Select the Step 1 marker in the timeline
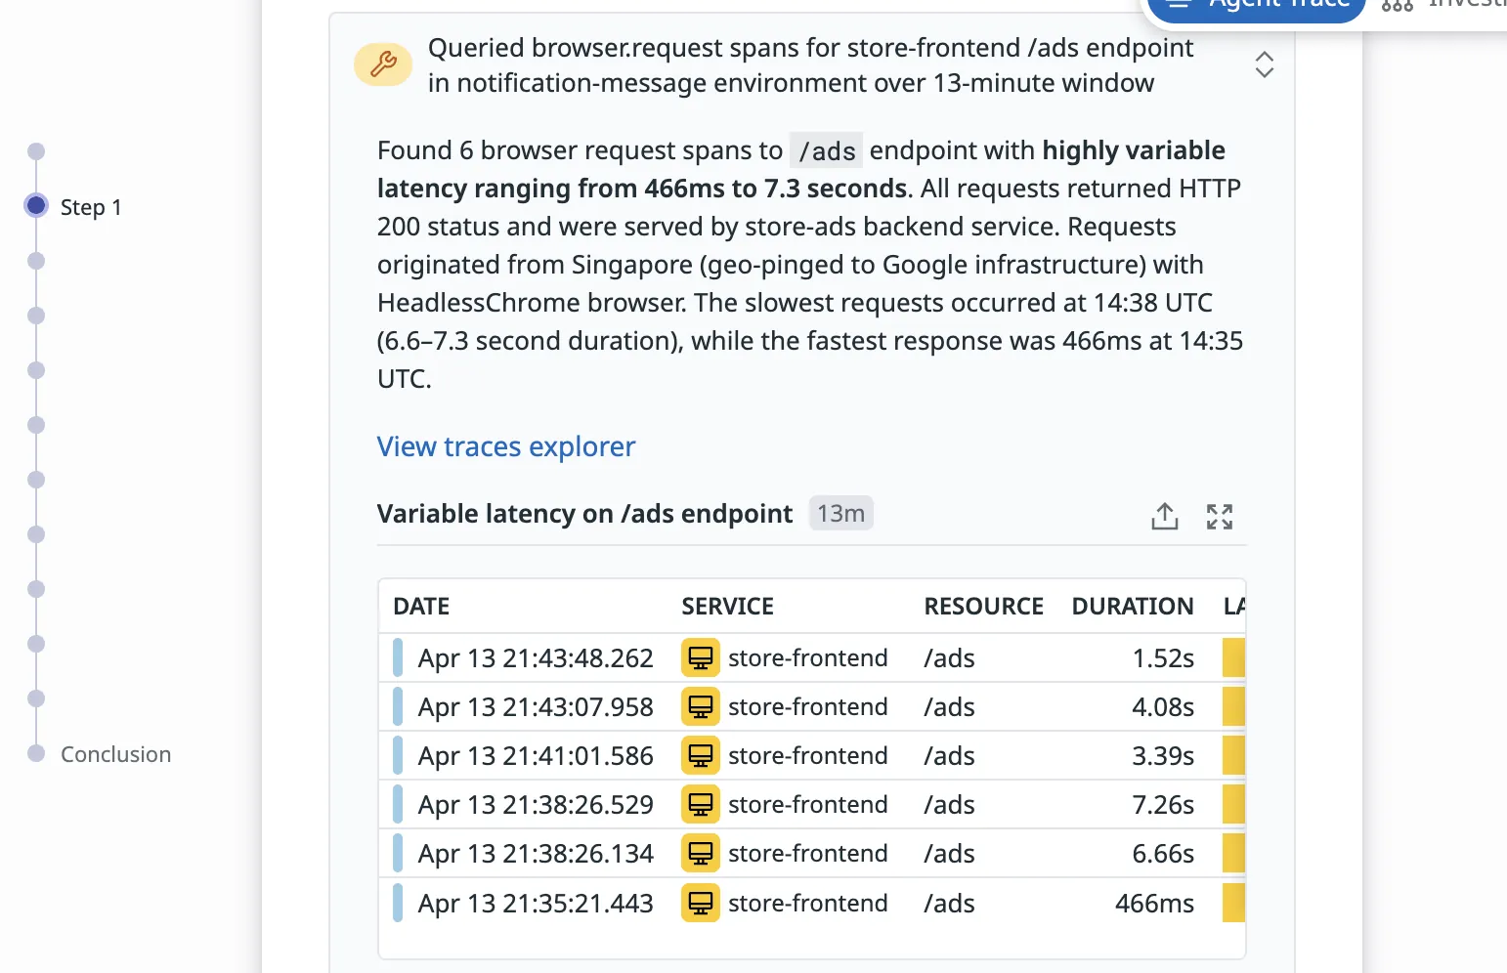This screenshot has height=973, width=1507. [36, 206]
